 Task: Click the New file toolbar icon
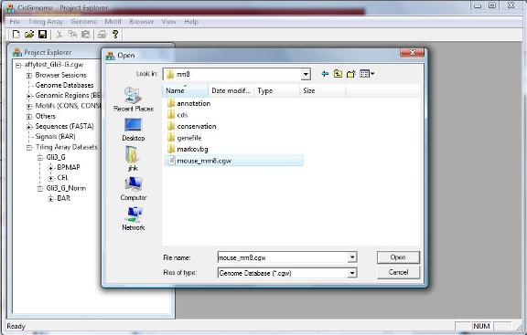(x=16, y=34)
